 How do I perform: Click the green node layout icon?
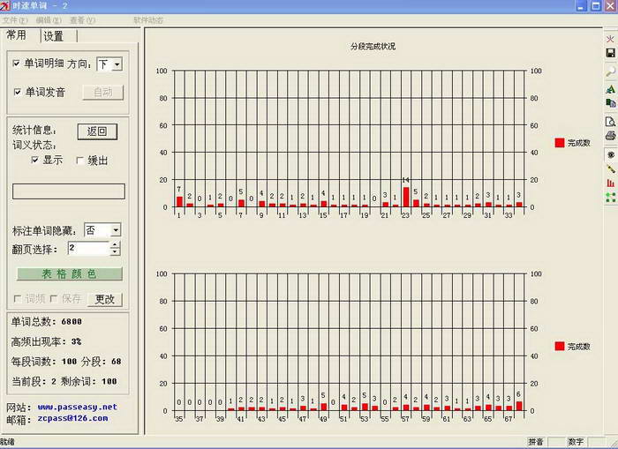(610, 197)
